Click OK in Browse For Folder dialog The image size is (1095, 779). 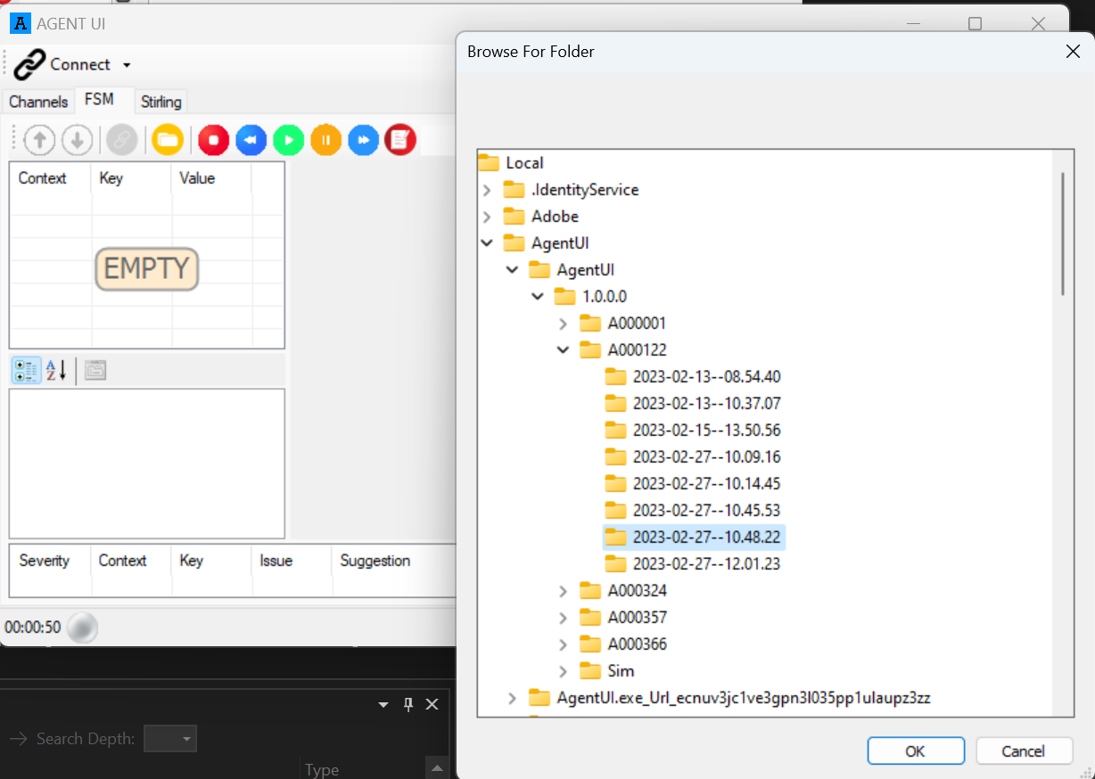915,750
